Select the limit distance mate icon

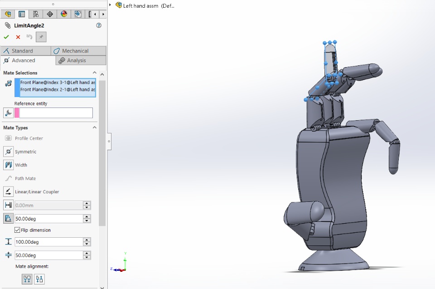(x=8, y=205)
